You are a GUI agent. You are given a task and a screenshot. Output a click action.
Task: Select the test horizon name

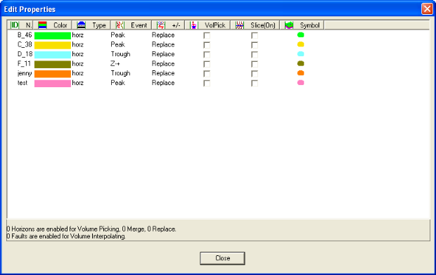(x=23, y=83)
